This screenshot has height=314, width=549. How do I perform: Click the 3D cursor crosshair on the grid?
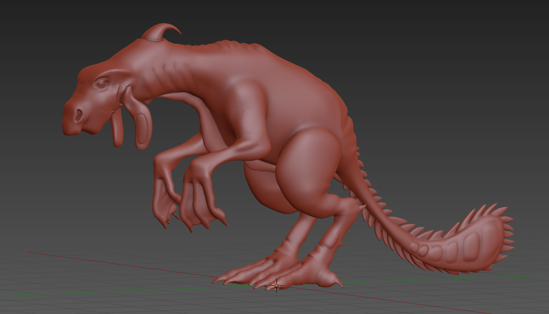[x=276, y=286]
